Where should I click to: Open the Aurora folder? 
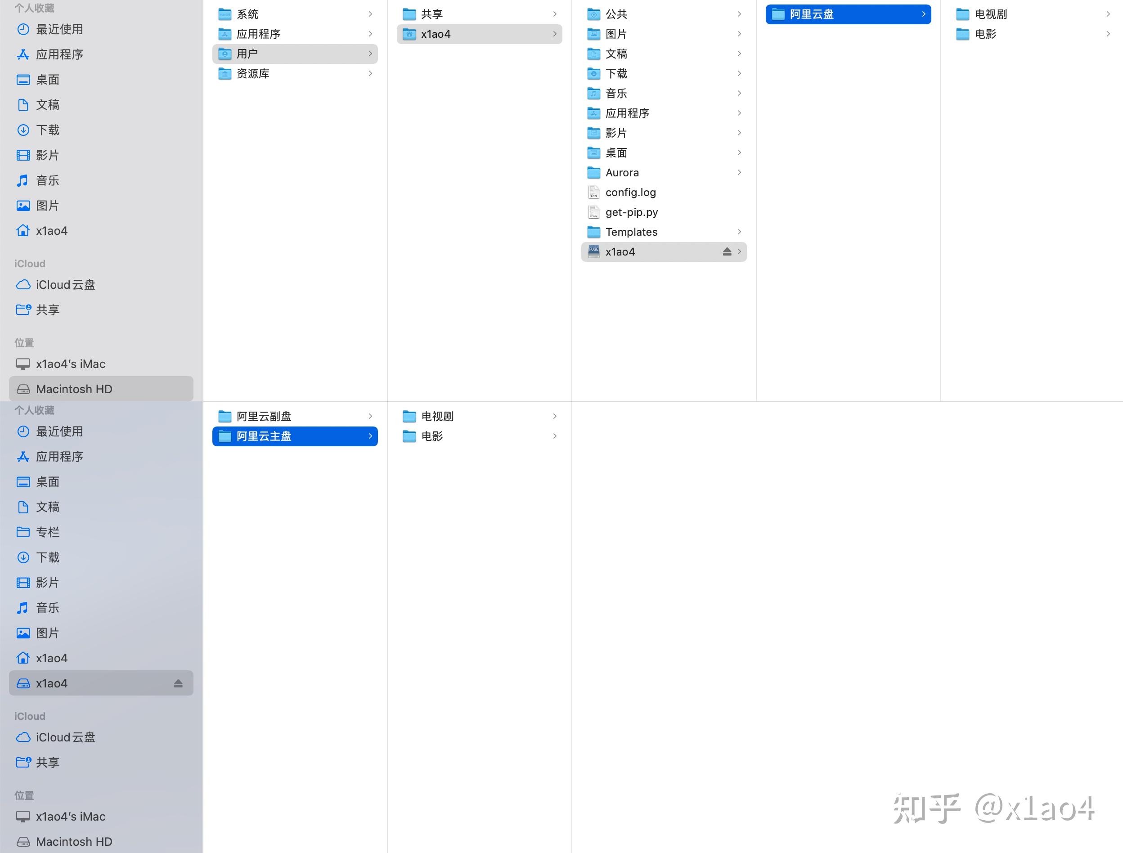click(x=622, y=172)
